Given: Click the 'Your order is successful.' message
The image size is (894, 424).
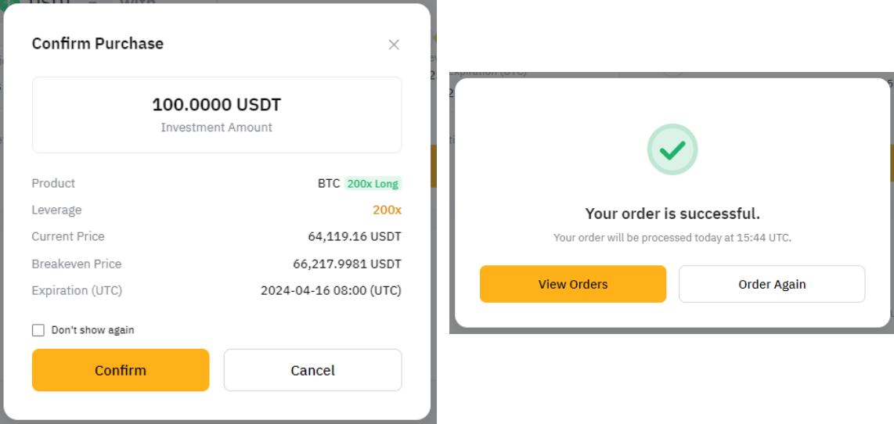Looking at the screenshot, I should (672, 214).
